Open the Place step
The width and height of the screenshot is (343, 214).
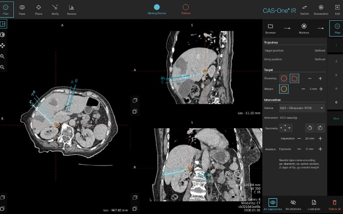(39, 9)
